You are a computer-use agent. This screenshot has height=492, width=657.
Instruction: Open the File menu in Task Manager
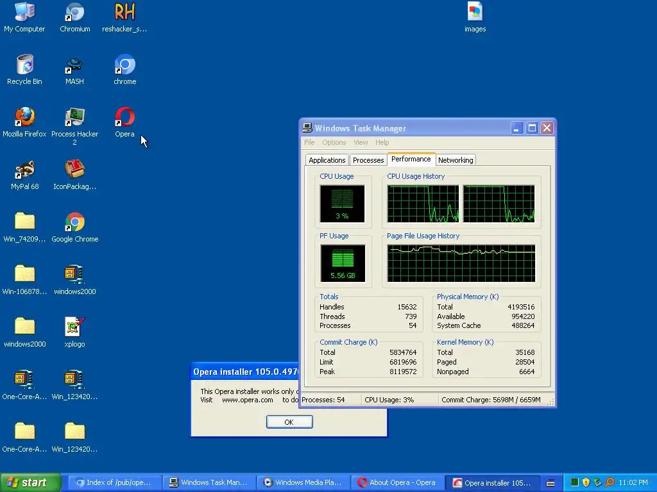(309, 142)
